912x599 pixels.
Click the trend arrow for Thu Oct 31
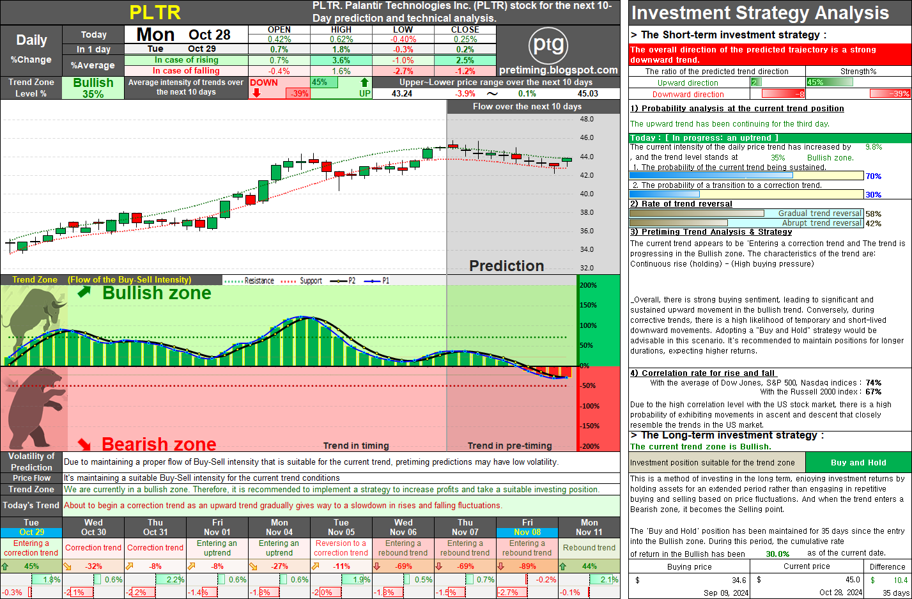[129, 566]
